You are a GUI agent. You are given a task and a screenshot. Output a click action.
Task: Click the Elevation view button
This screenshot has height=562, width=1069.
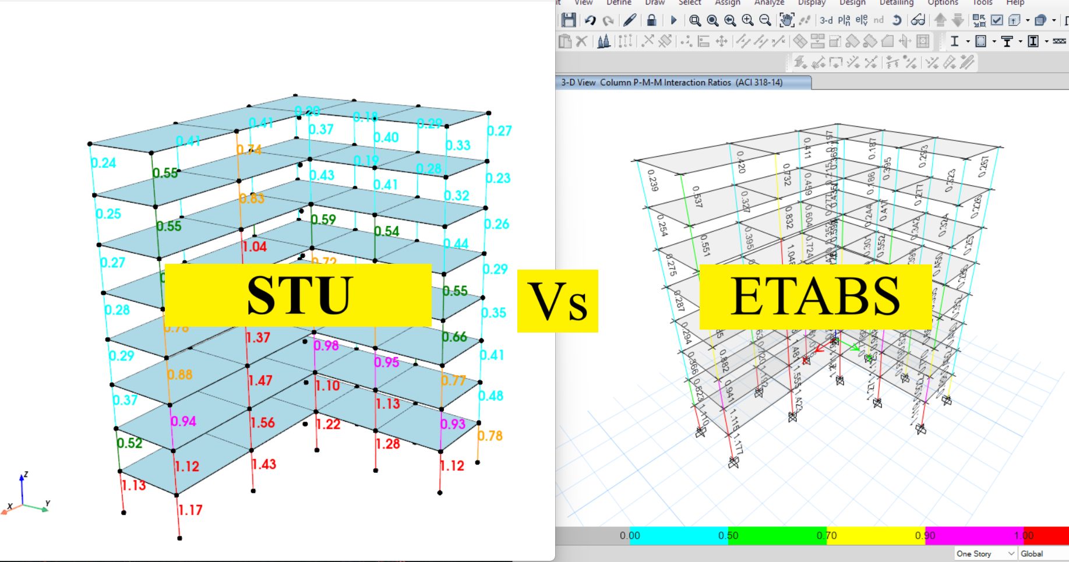click(x=862, y=20)
